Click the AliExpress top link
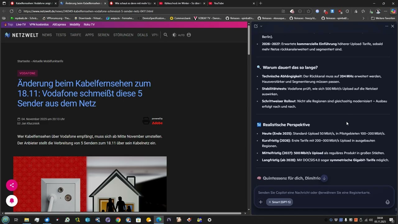 click(59, 25)
